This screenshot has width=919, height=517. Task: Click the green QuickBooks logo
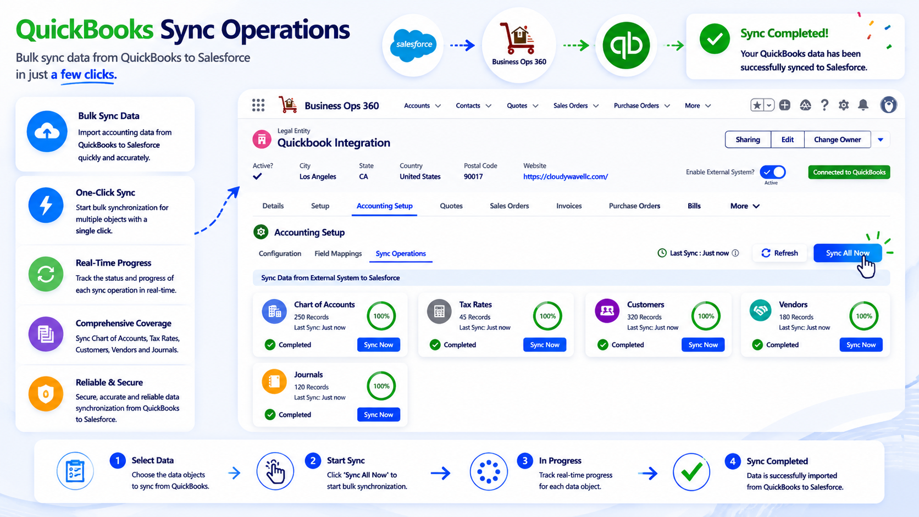click(x=626, y=45)
